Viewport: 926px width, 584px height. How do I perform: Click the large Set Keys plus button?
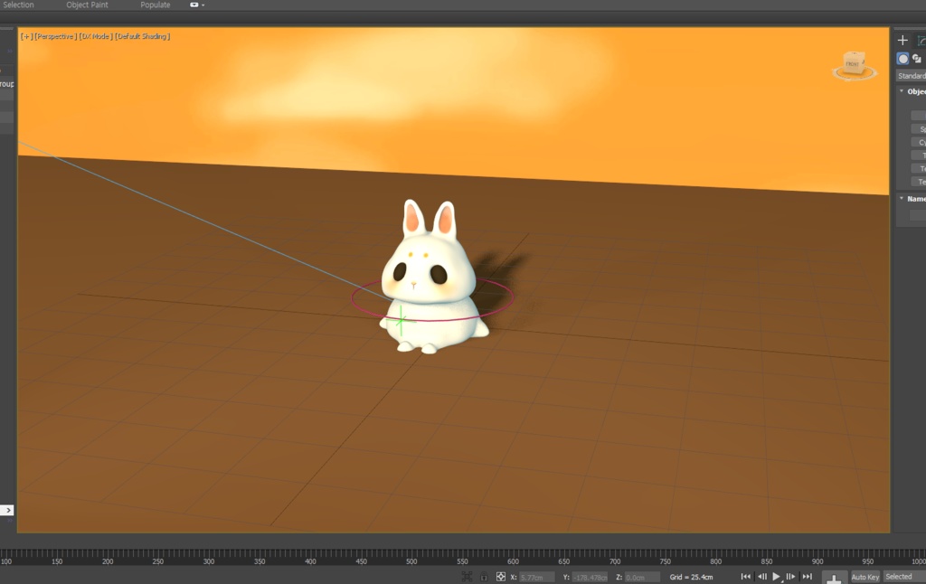(x=834, y=578)
